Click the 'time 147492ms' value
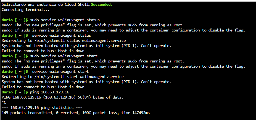 click(135, 113)
